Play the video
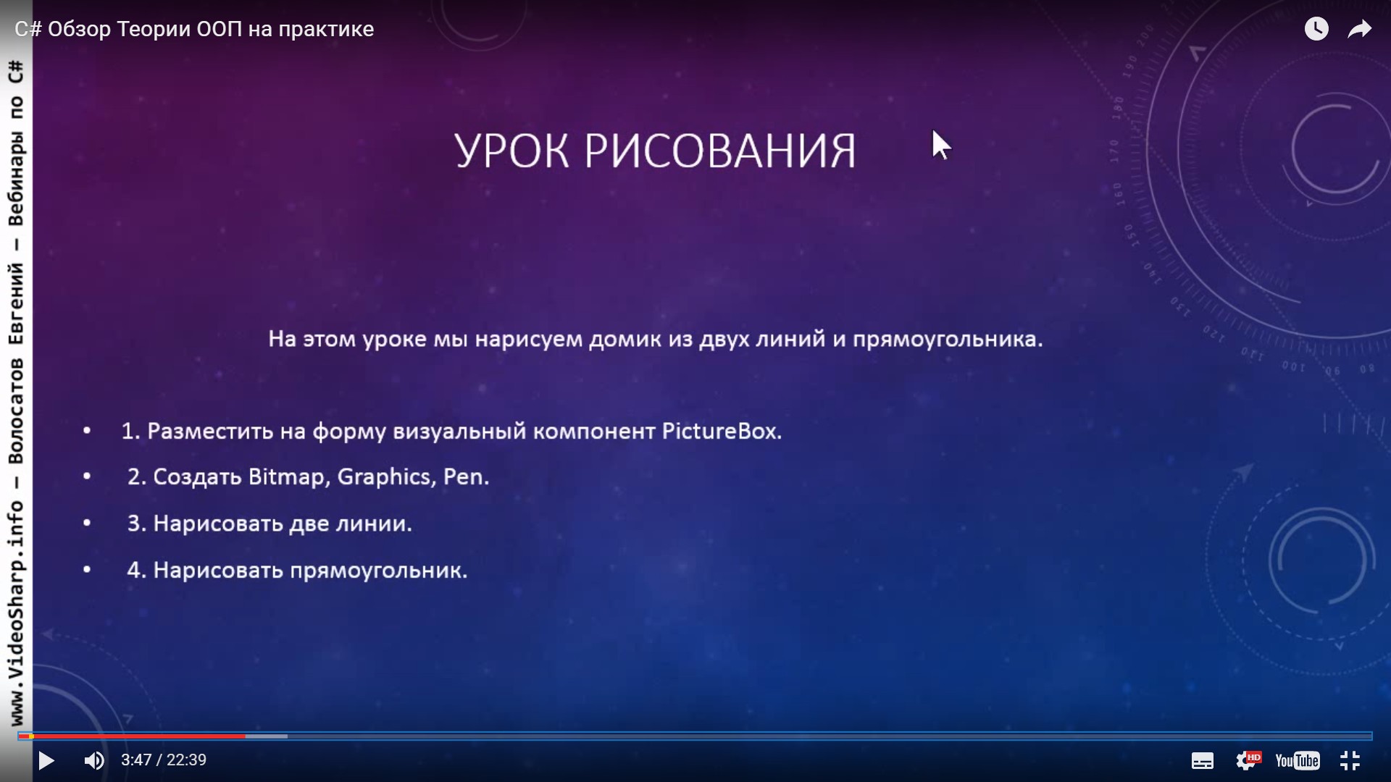 point(46,760)
